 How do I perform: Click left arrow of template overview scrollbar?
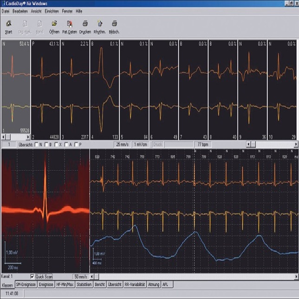click(248, 144)
